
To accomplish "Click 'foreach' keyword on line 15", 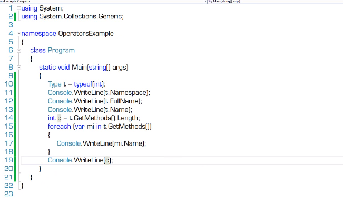I will [60, 127].
